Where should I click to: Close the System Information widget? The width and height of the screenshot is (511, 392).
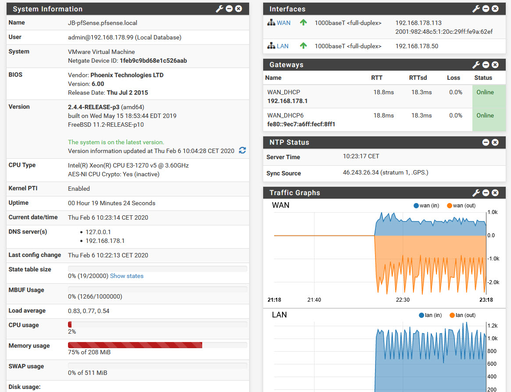pyautogui.click(x=239, y=9)
